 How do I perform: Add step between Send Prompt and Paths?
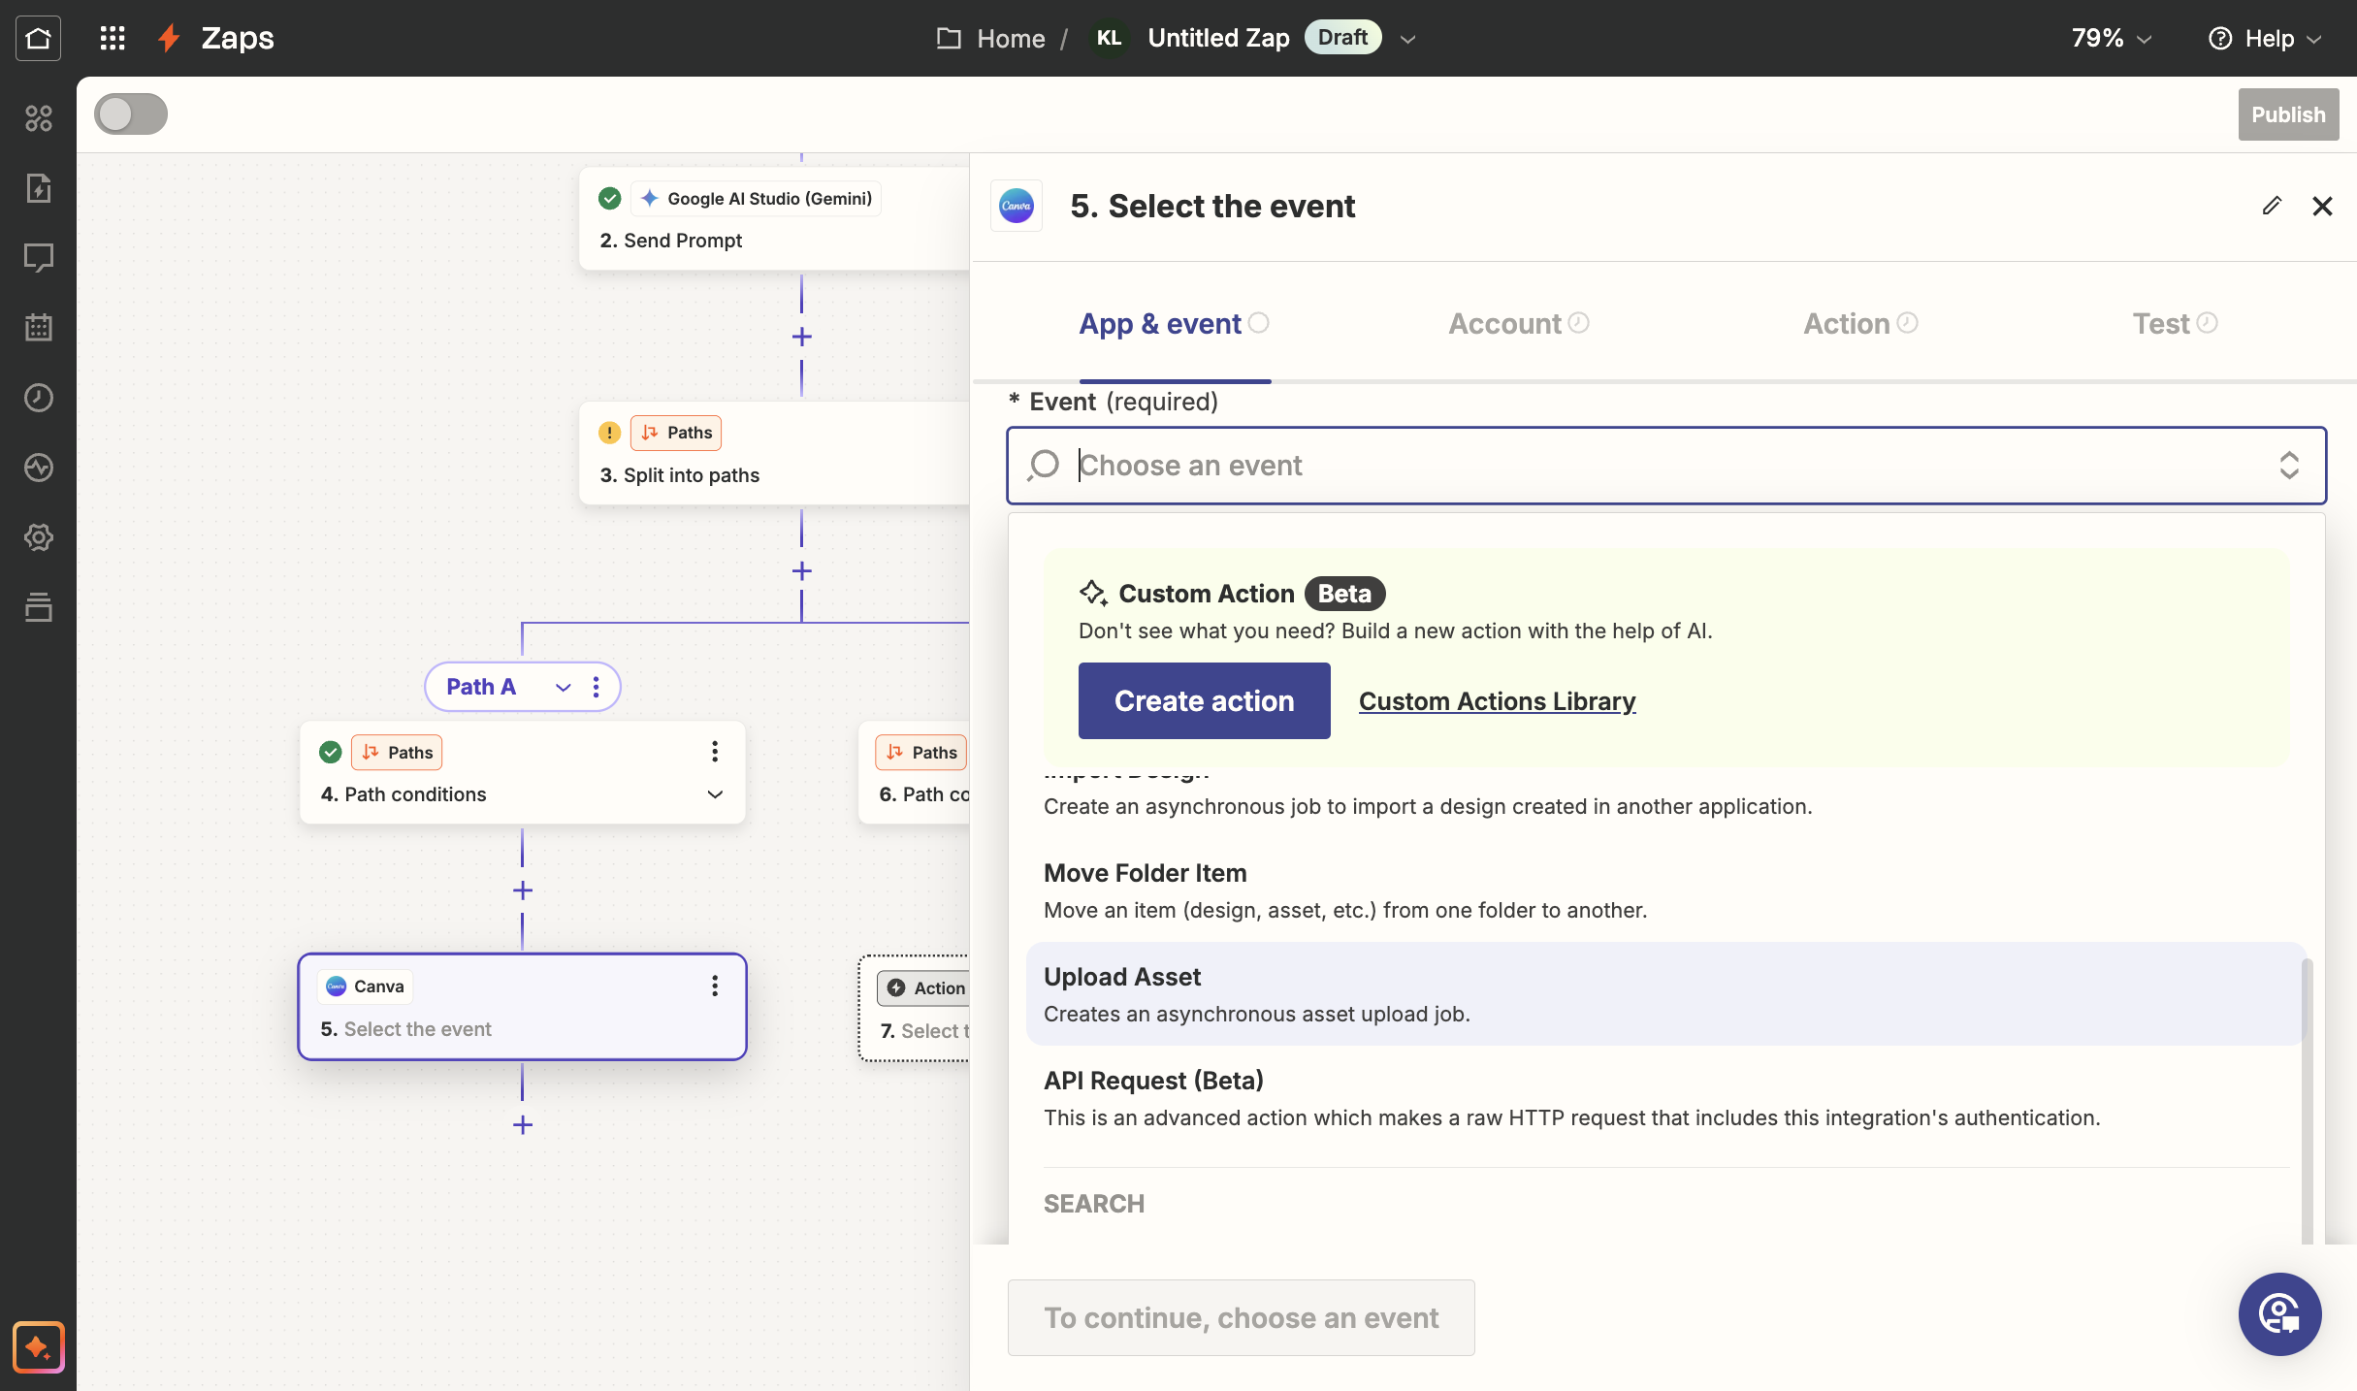point(801,337)
